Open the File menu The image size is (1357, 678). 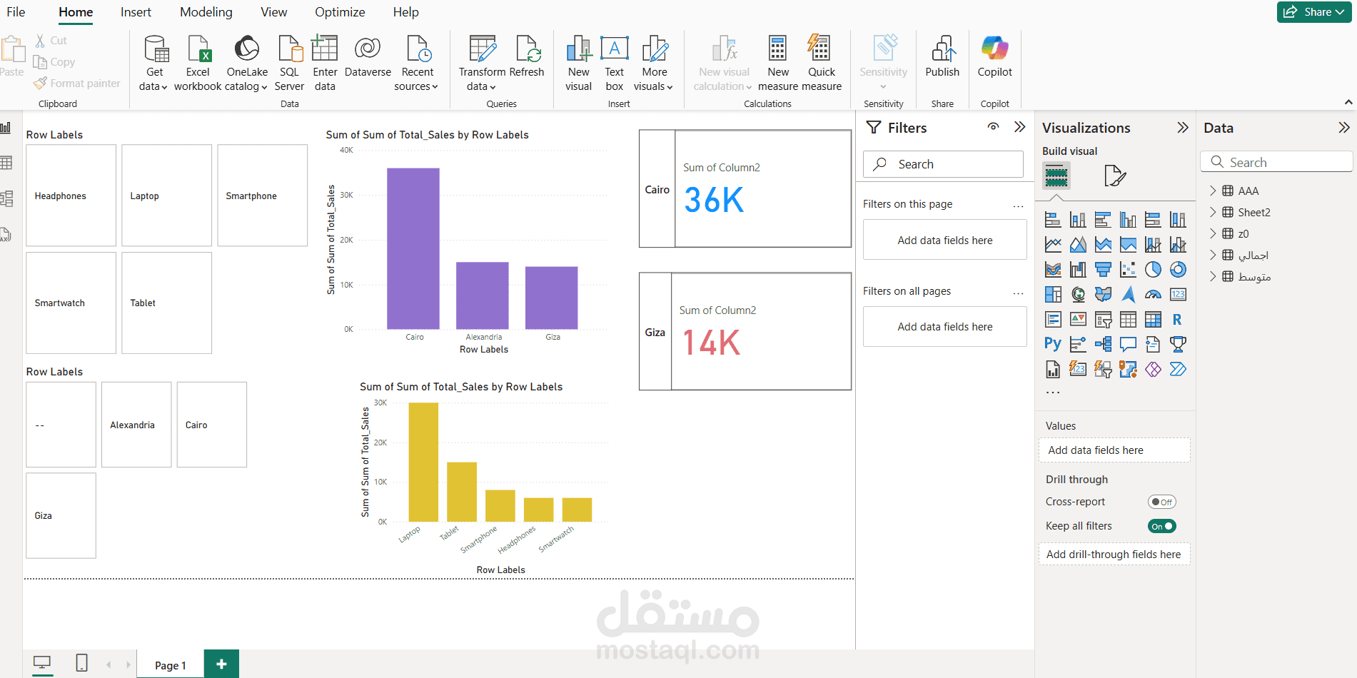pos(16,12)
